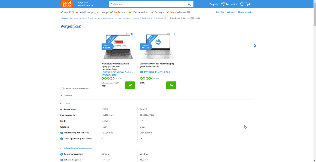Add HP Pavilion to wishlist heart
The height and width of the screenshot is (162, 316).
[x=168, y=34]
